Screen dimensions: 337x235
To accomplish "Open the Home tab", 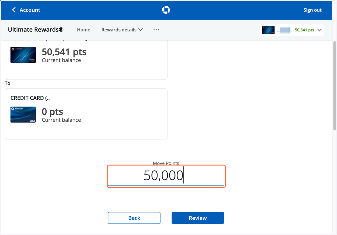I will pos(84,30).
